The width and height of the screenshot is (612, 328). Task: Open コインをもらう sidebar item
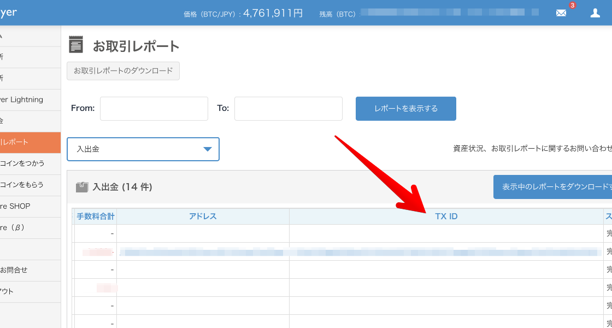[30, 185]
